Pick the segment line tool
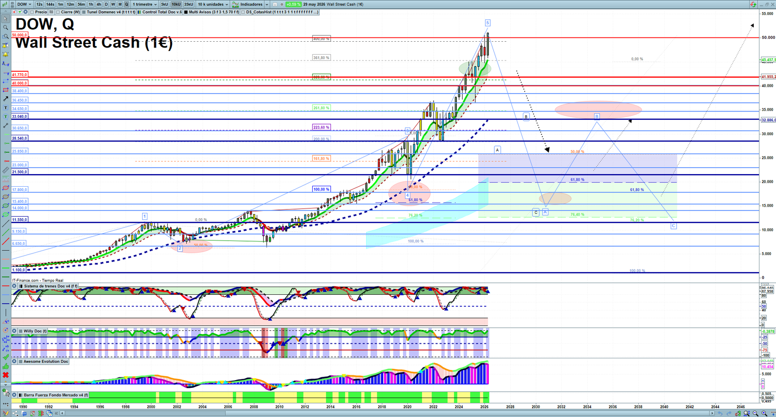The image size is (776, 417). 5,126
